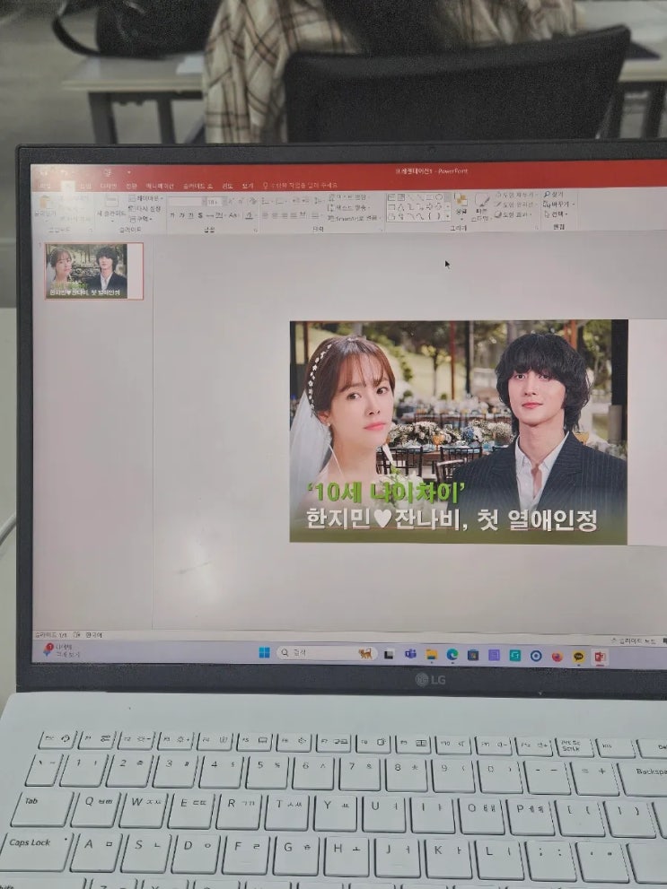The height and width of the screenshot is (889, 667).
Task: Click the New Slide (새 슬라이드) button
Action: tap(110, 206)
